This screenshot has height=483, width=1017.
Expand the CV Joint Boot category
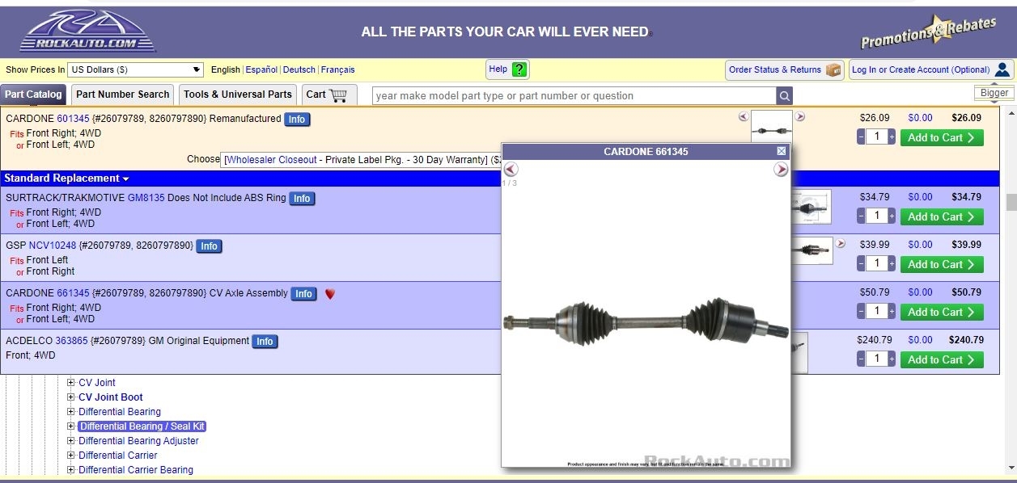click(71, 397)
